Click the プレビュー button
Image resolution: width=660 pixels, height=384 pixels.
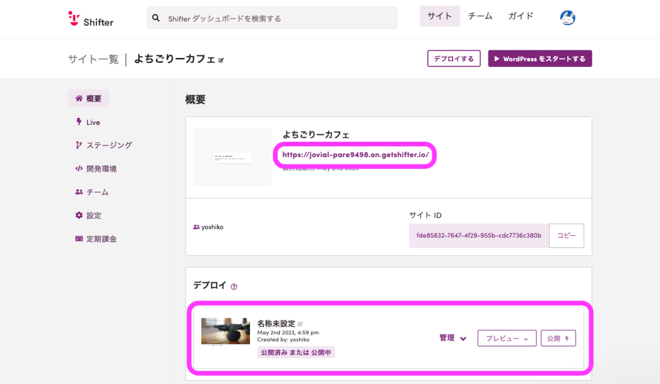tap(507, 338)
